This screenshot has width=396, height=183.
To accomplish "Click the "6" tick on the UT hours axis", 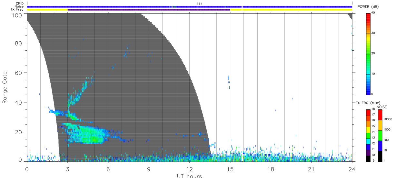I will [x=108, y=169].
